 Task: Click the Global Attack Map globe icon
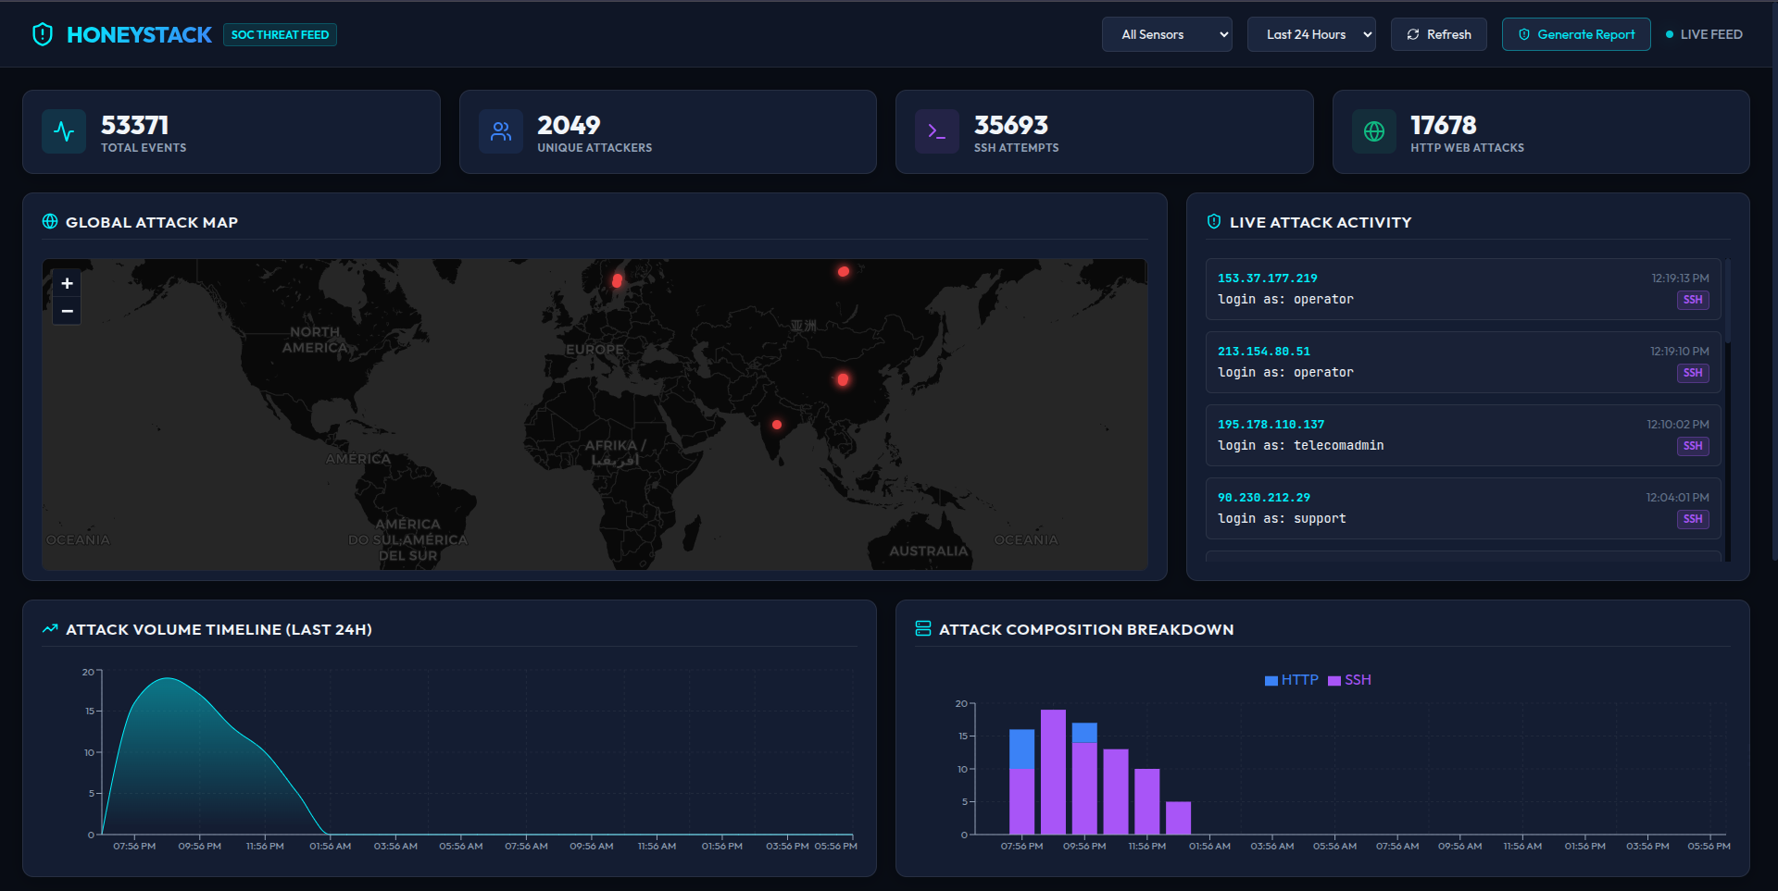coord(50,222)
